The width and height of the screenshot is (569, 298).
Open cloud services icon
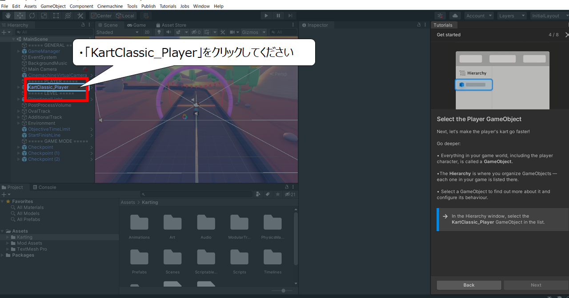[455, 16]
